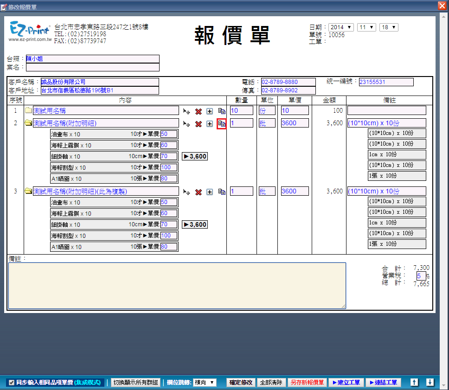Click the 另存新報價單 button
The height and width of the screenshot is (390, 449).
pos(307,383)
